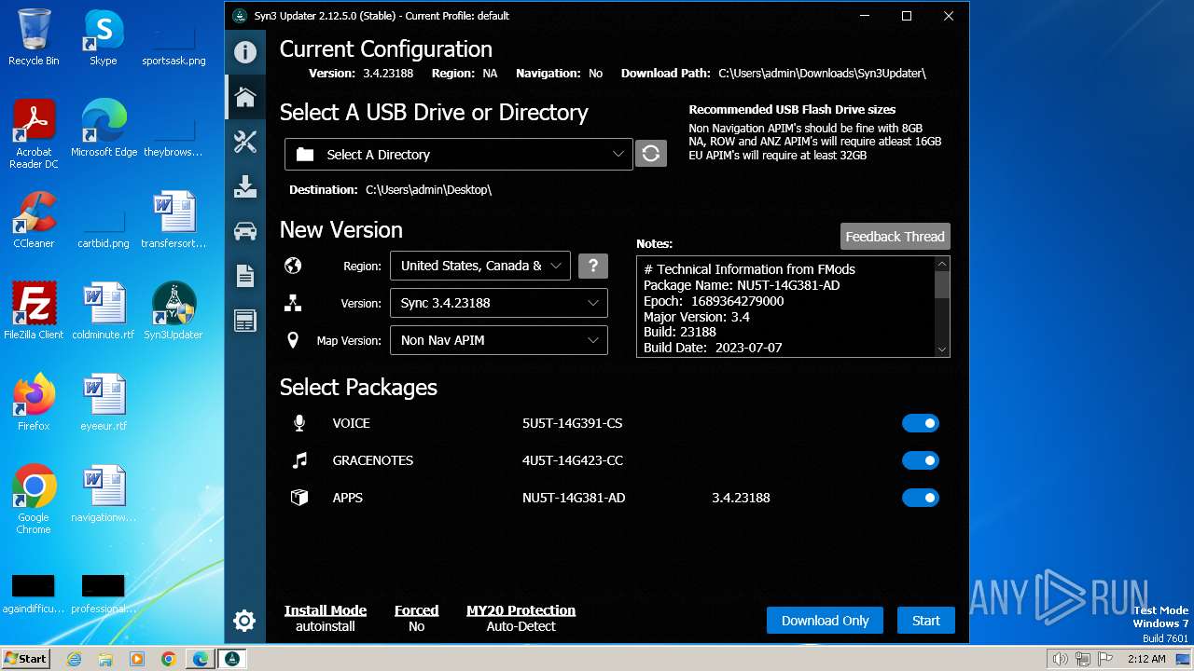Open coldminute.rtf desktop file

pyautogui.click(x=104, y=311)
